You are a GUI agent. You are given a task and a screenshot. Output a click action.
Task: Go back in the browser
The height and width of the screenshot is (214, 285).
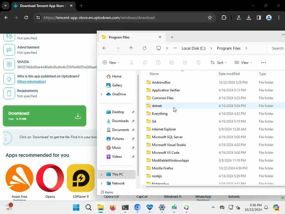pos(6,18)
